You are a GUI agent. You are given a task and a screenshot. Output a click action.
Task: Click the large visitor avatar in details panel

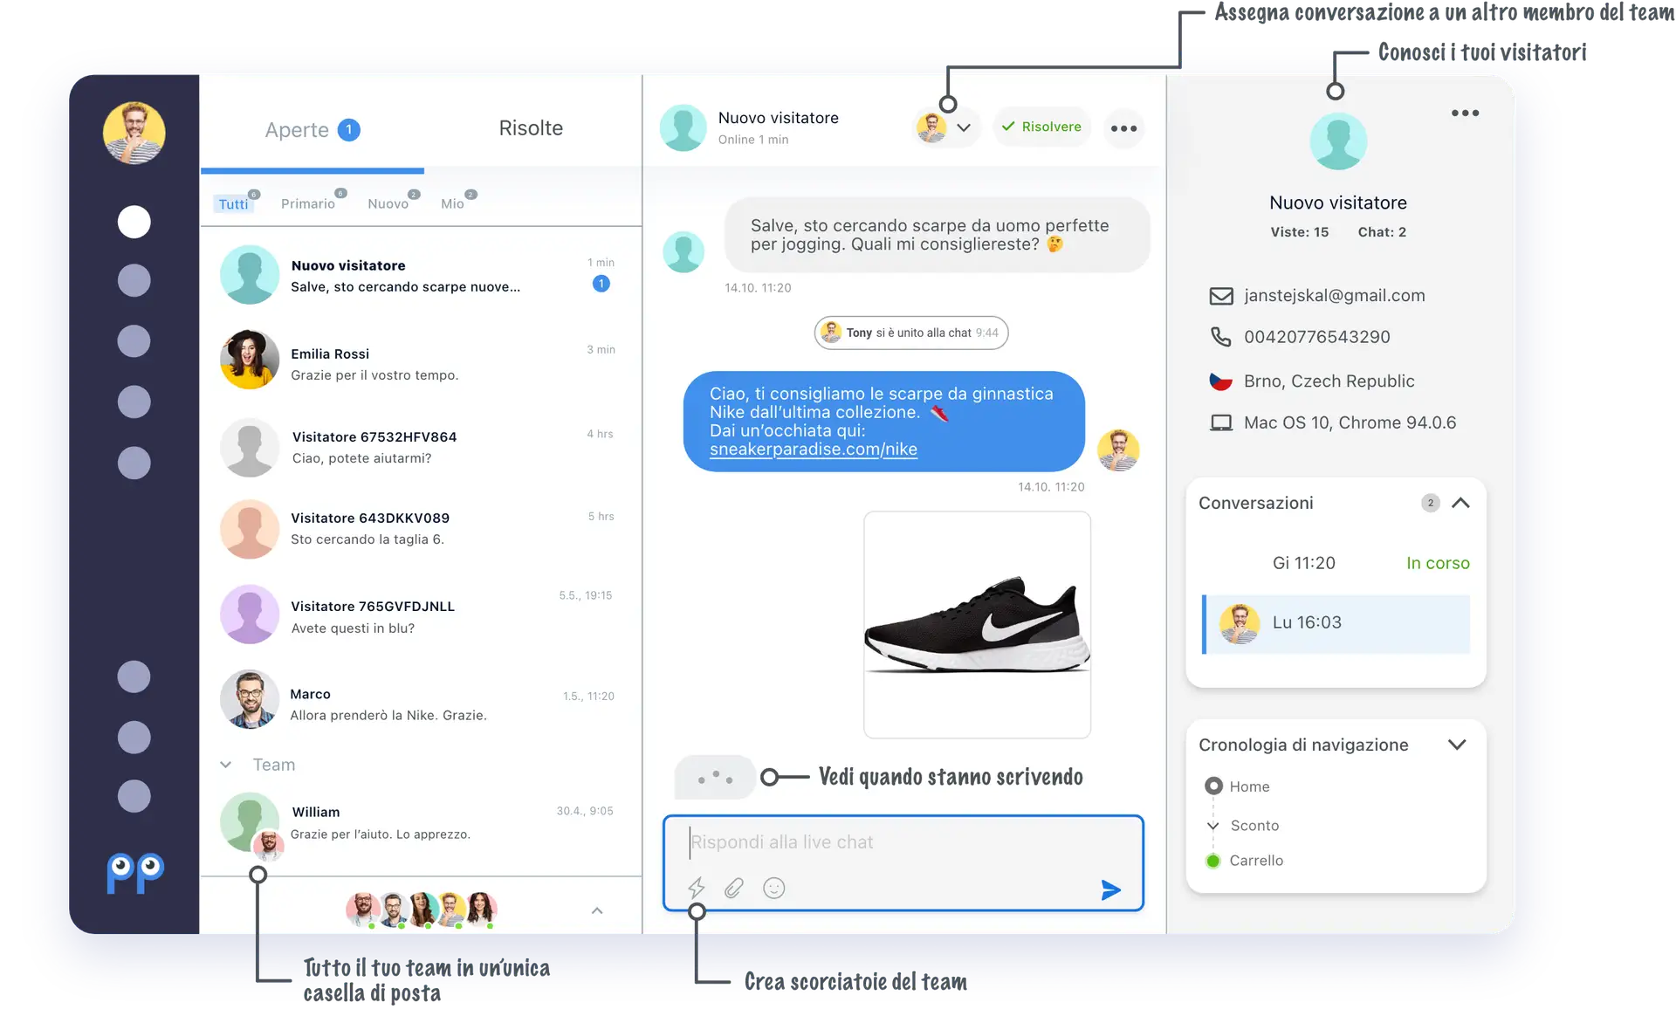tap(1338, 141)
